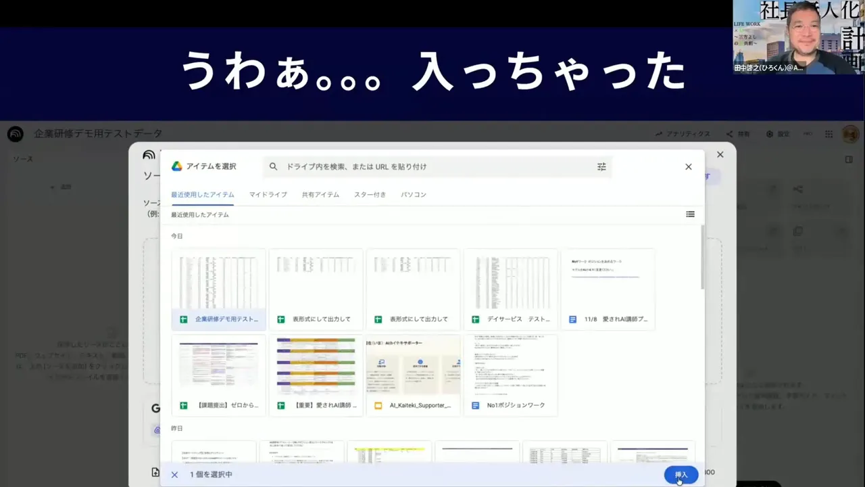The height and width of the screenshot is (487, 865).
Task: Click the アナリティクス analytics icon
Action: tap(682, 134)
